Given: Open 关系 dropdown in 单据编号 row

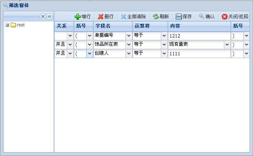Looking at the screenshot, I should [x=70, y=36].
